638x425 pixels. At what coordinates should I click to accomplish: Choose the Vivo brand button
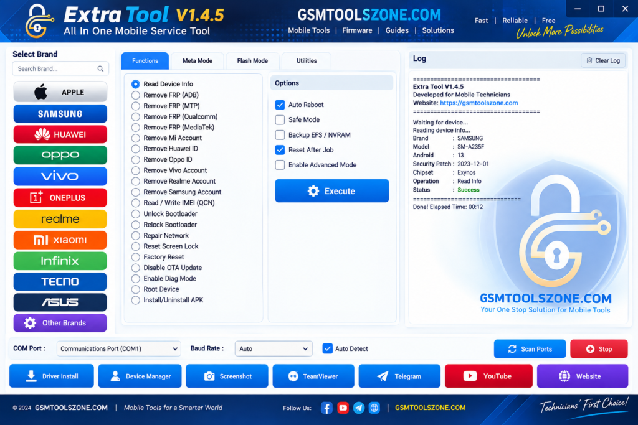[x=60, y=176]
